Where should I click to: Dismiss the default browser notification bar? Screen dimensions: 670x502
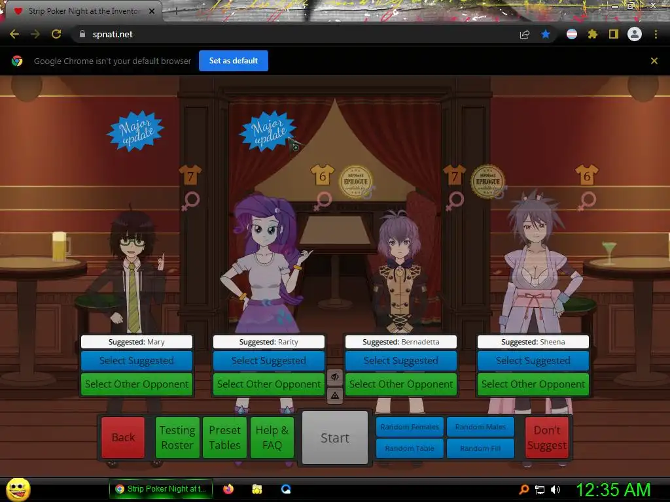654,61
